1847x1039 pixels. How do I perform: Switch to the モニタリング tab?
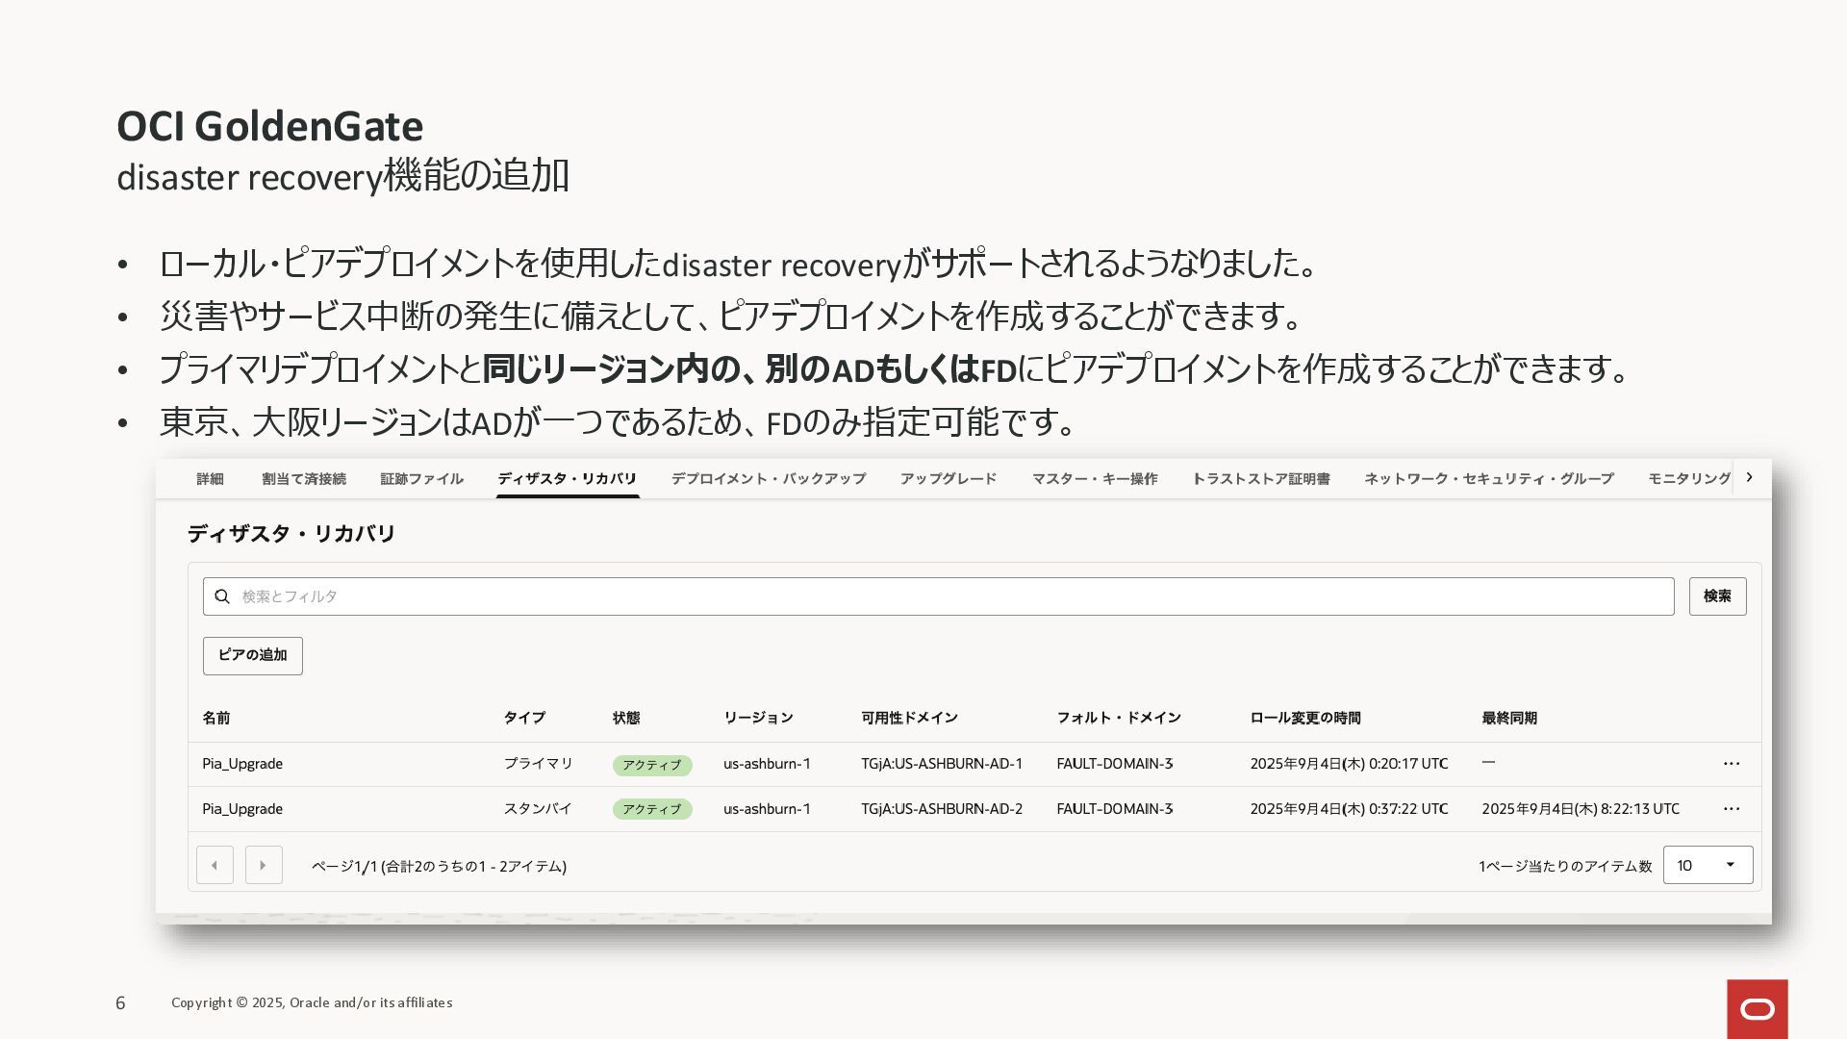coord(1689,479)
